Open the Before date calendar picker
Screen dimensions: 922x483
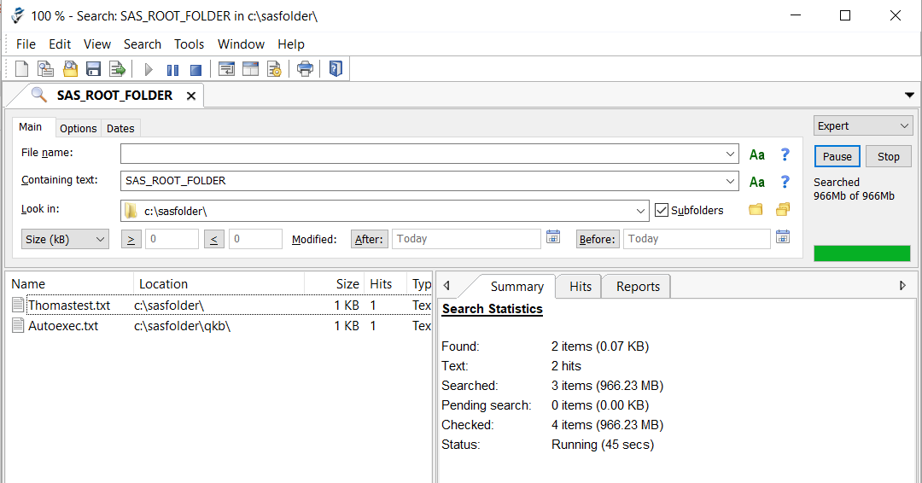(x=783, y=237)
